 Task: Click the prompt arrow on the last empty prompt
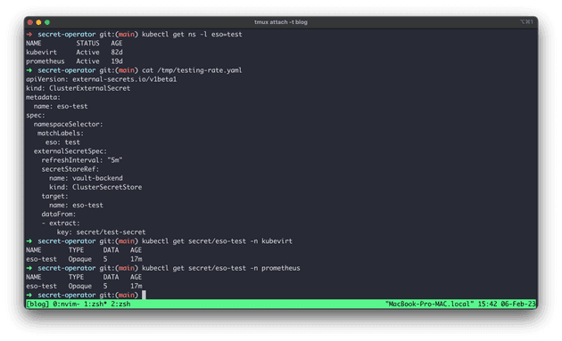(x=29, y=295)
